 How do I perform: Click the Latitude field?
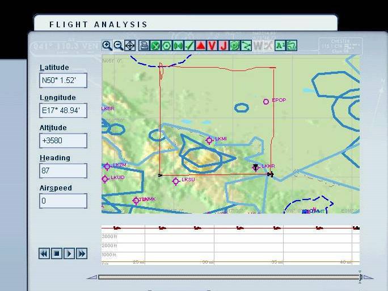click(64, 80)
